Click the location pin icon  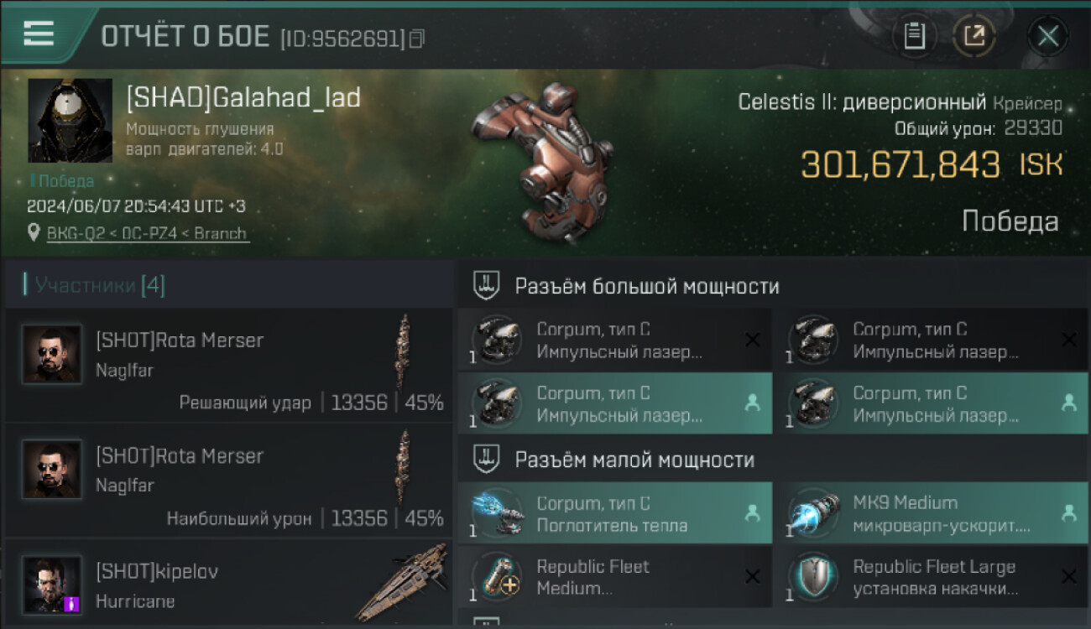34,233
